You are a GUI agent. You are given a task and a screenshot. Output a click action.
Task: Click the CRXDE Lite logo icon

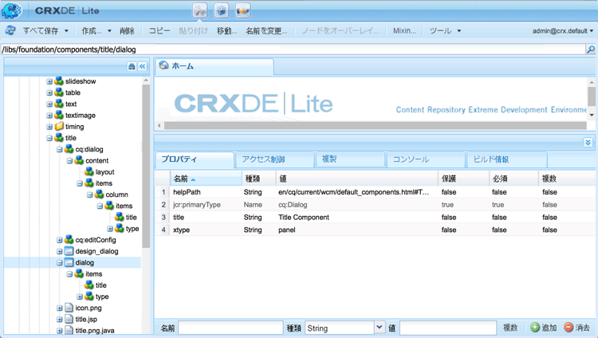tap(11, 10)
